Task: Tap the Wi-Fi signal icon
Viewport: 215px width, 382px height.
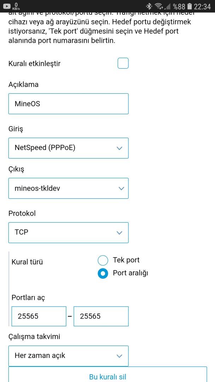Action: click(x=159, y=6)
